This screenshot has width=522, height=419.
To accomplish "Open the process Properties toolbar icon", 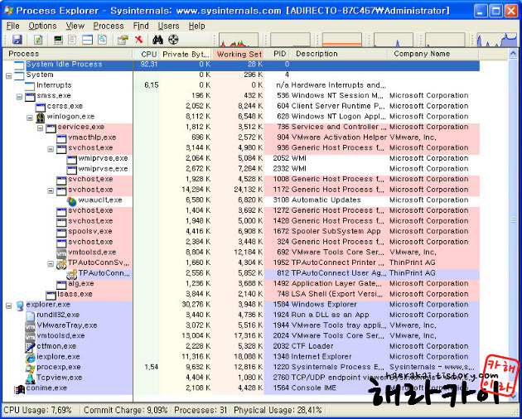I will coord(123,40).
